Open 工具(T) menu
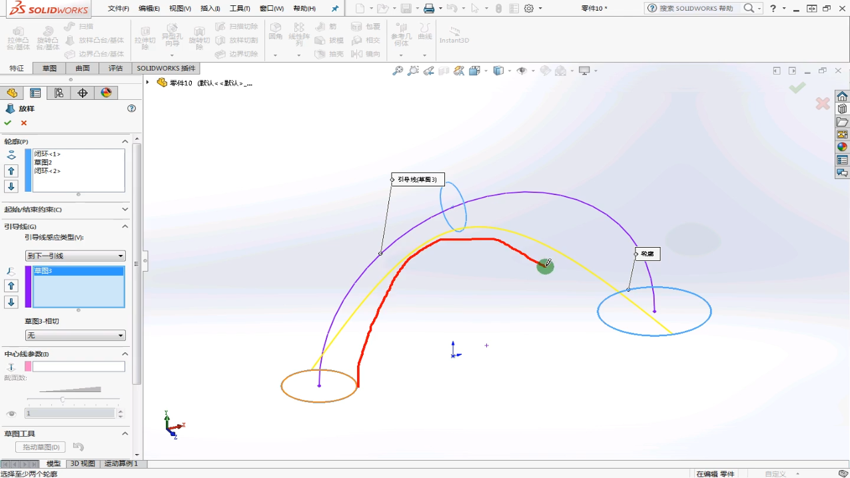850x478 pixels. pos(240,9)
